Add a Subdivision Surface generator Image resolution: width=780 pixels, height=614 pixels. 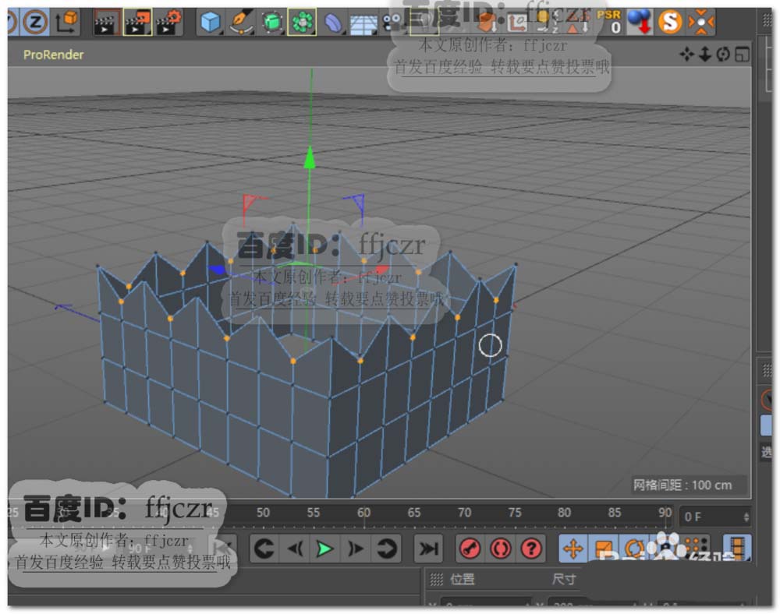[272, 22]
